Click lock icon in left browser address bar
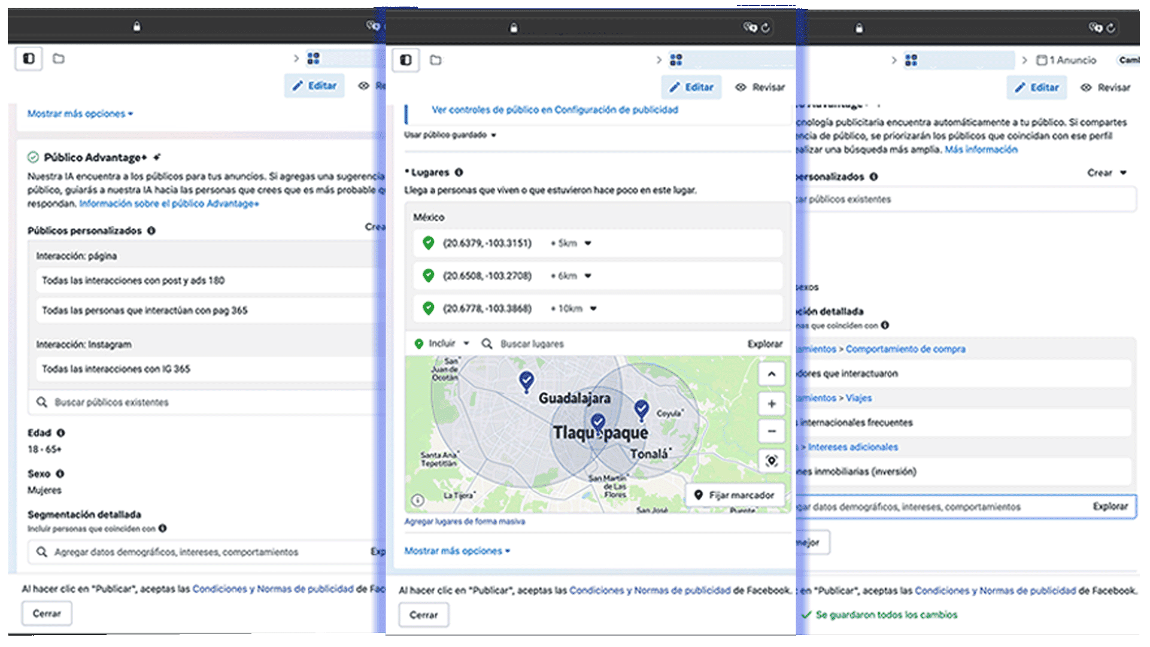 (137, 26)
